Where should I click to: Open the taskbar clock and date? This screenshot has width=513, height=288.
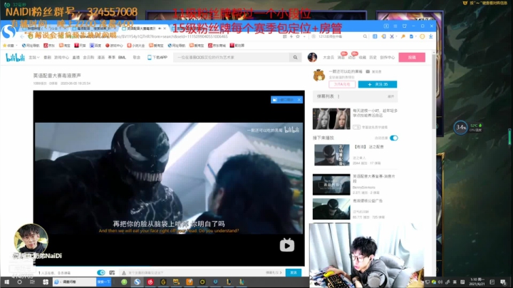[477, 282]
